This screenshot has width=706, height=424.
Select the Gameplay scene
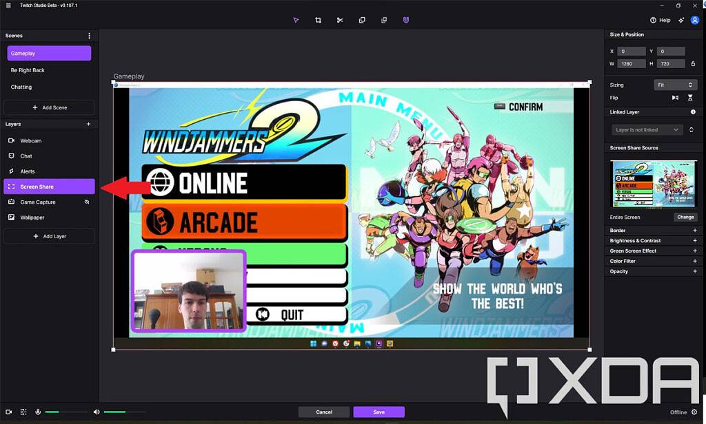[49, 53]
